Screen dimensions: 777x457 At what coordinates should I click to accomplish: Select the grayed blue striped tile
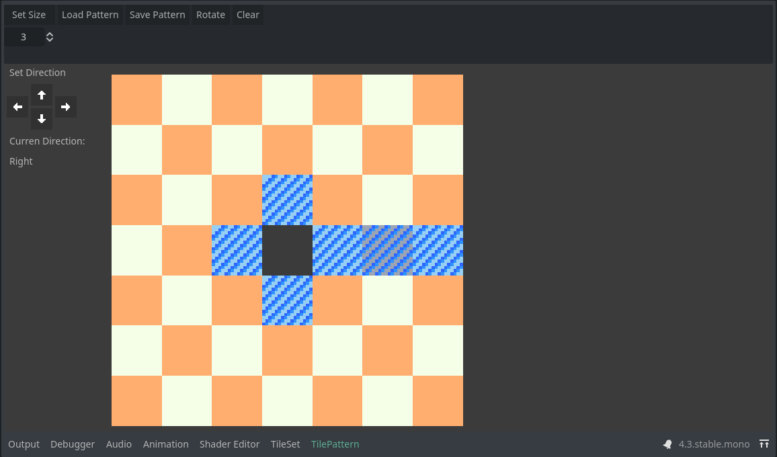(x=388, y=250)
